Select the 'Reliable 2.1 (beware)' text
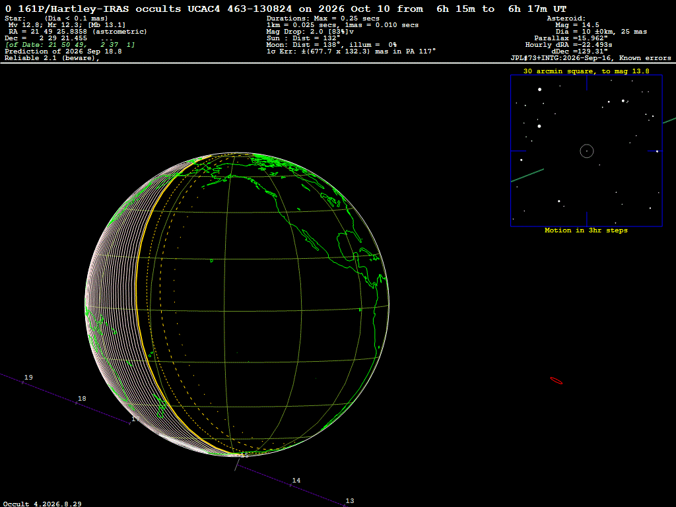 tap(52, 58)
